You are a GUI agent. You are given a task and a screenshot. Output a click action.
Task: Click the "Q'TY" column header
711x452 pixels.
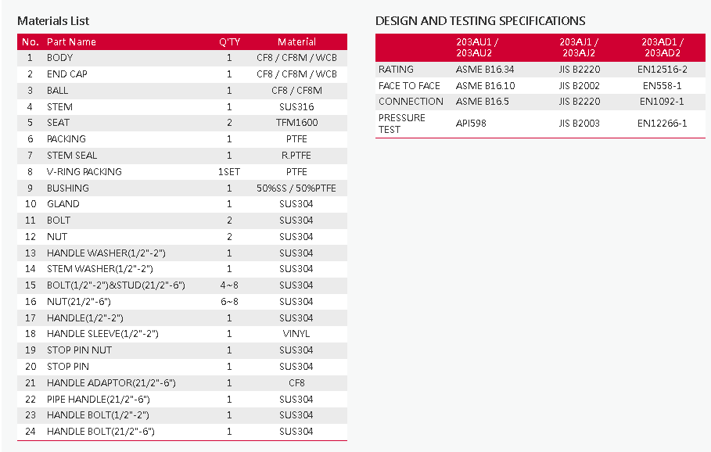pyautogui.click(x=229, y=42)
